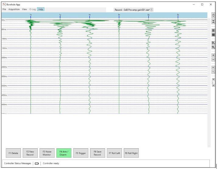Click the F7 Roll Left button
Screen dimensions: 218x169
click(114, 153)
